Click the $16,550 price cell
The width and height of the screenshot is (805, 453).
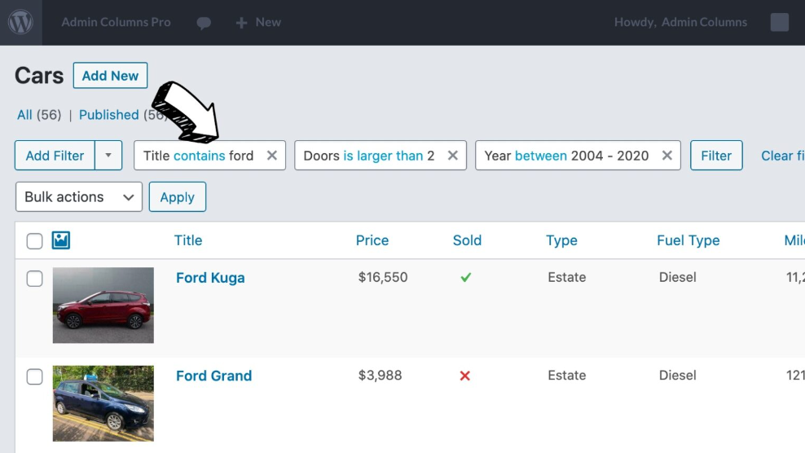tap(383, 277)
